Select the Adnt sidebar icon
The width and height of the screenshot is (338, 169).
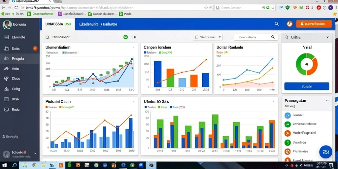click(x=6, y=69)
